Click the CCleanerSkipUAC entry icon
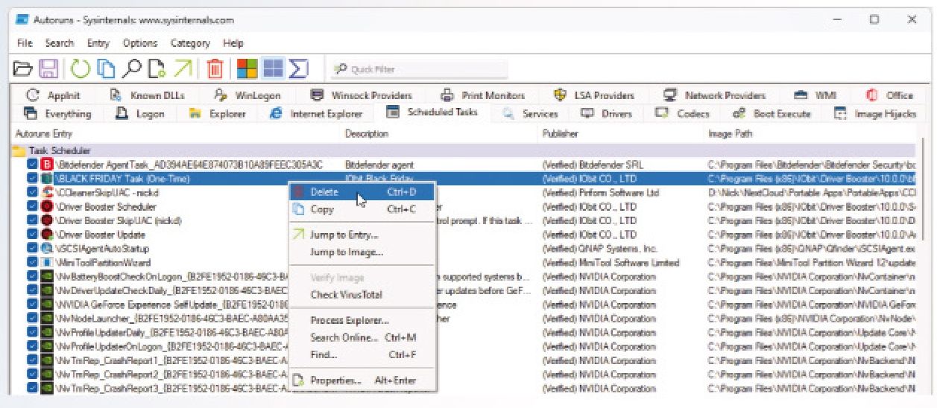This screenshot has width=937, height=408. [47, 192]
